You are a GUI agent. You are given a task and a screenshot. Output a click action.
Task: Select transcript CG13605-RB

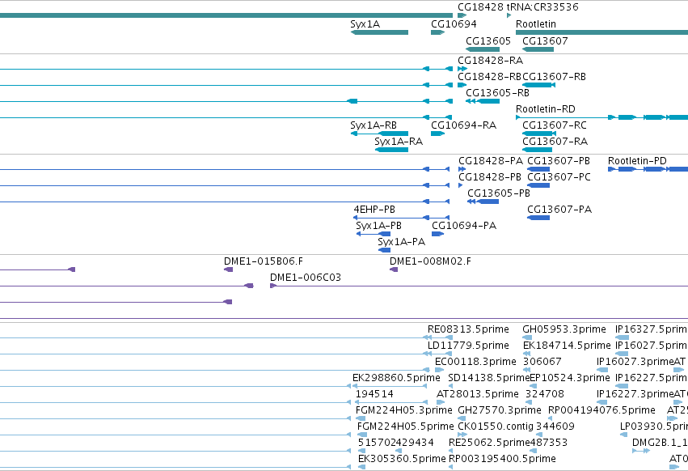(497, 93)
